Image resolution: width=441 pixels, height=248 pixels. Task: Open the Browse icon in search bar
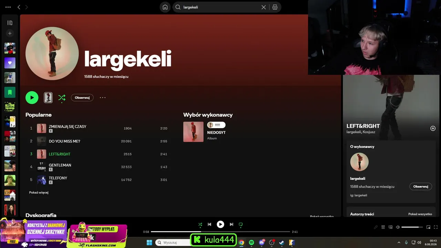pyautogui.click(x=275, y=7)
